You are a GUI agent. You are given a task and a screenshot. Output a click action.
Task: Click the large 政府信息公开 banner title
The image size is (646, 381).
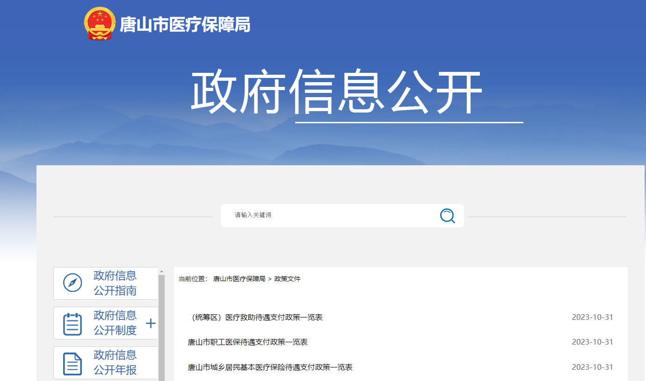pos(336,92)
